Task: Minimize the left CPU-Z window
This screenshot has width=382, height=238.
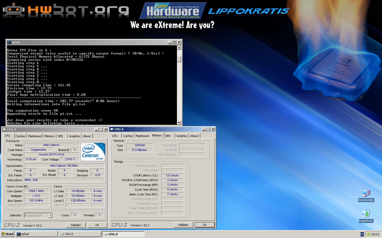Action: click(96, 130)
